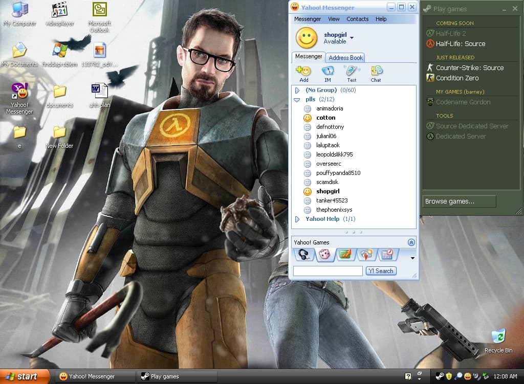This screenshot has height=384, width=524.
Task: Collapse the plls contact group
Action: tap(297, 99)
